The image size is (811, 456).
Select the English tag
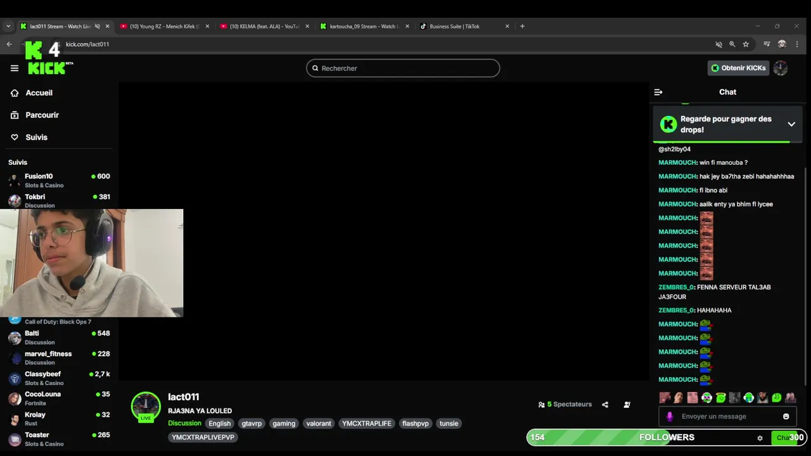point(220,423)
